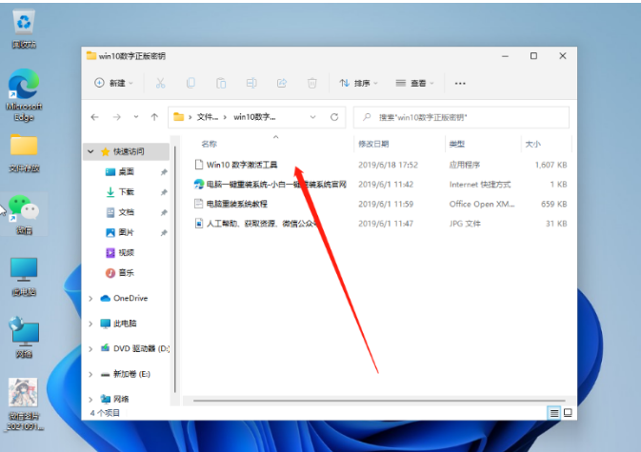Image resolution: width=641 pixels, height=452 pixels.
Task: Minimize the win10数字正版密钥 window
Action: click(x=506, y=56)
